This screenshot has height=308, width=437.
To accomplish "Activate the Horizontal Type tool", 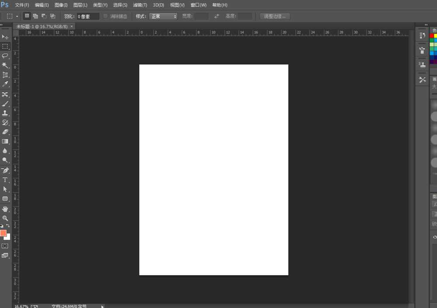I will point(5,180).
